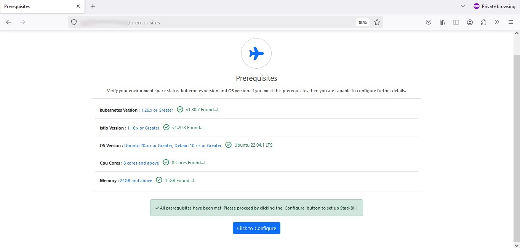Click the 'Ubuntu 22.04.1 LTS' result text
This screenshot has height=248, width=520.
click(x=253, y=145)
